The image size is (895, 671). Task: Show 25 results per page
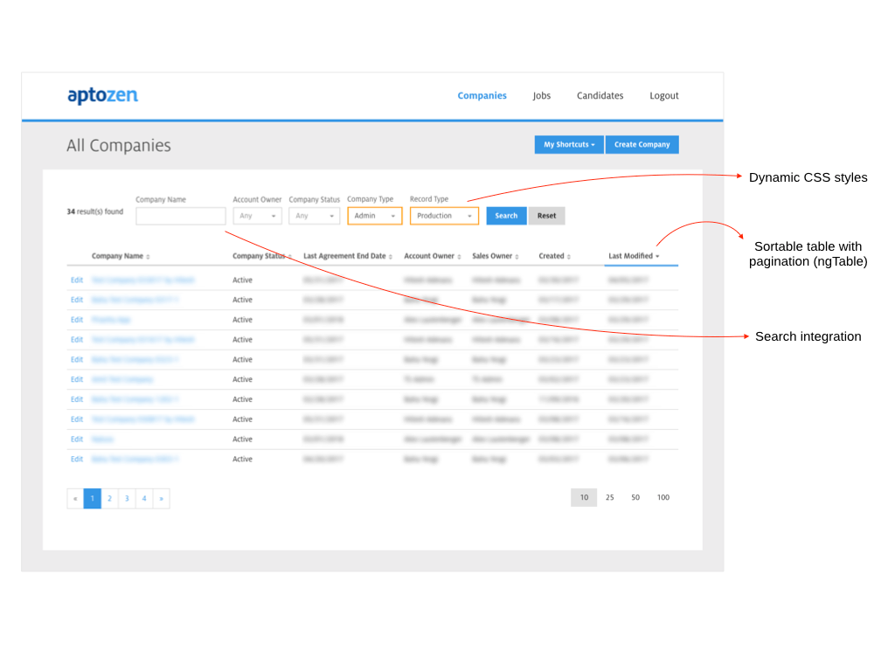[609, 497]
